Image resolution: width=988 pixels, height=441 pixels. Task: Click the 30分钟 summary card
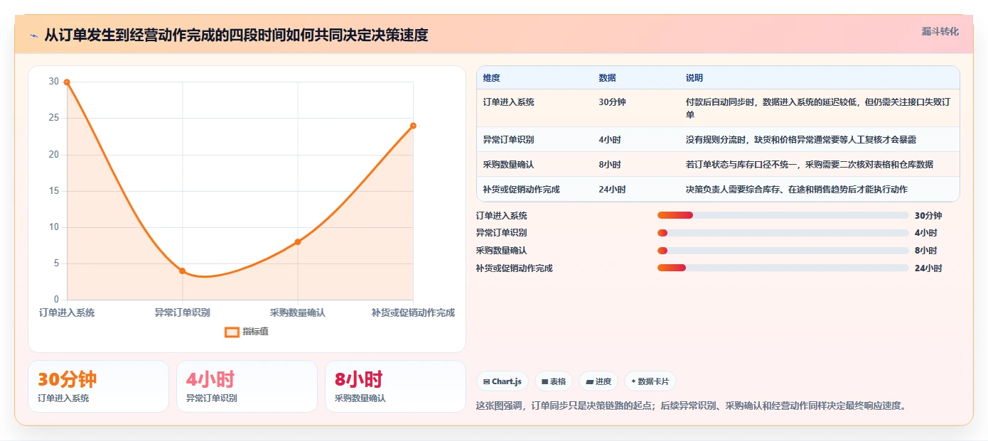(98, 386)
